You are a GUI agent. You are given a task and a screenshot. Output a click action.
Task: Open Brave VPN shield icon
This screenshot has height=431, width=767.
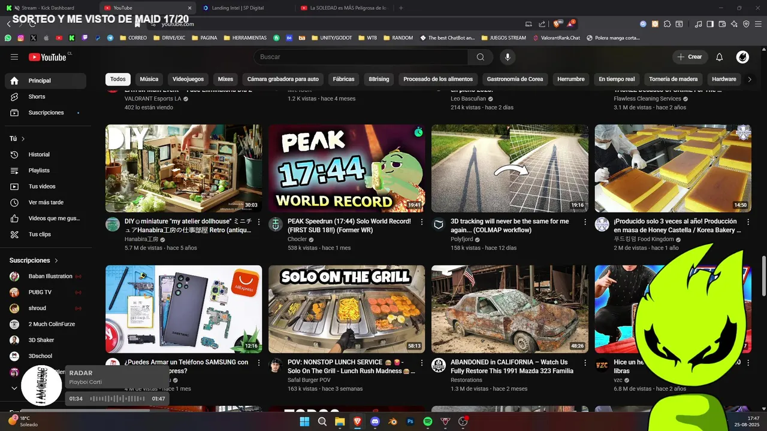coord(746,24)
